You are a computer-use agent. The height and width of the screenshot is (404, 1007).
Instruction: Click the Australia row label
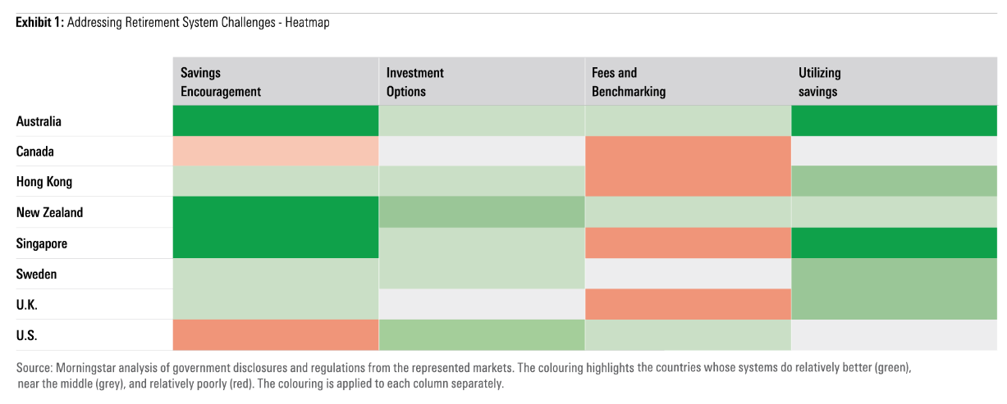point(39,121)
